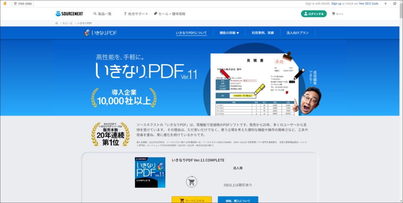This screenshot has height=203, width=403.
Task: Click the SOURCENEXT logo
Action: [69, 14]
